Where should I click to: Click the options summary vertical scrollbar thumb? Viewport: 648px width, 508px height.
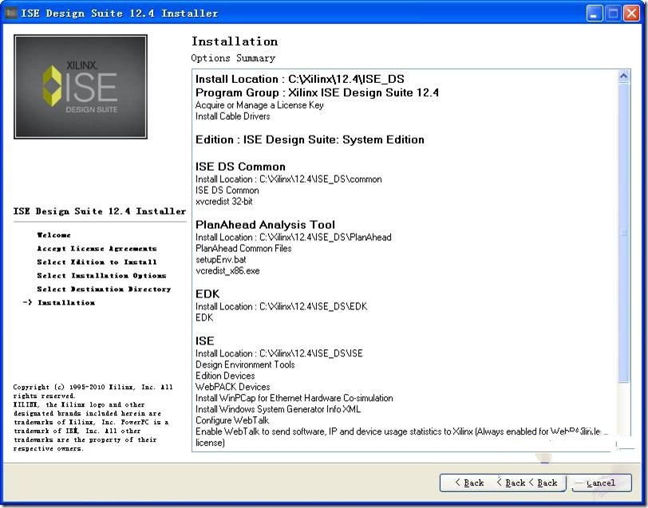[623, 232]
